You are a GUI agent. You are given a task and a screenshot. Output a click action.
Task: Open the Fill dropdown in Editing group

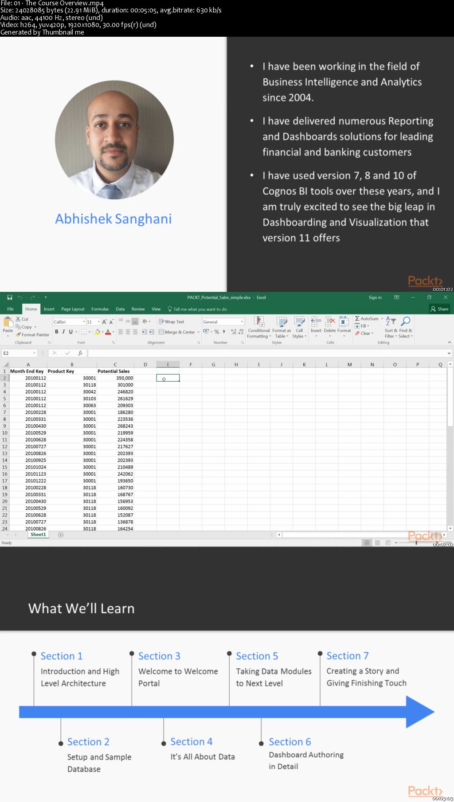(x=362, y=326)
